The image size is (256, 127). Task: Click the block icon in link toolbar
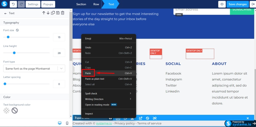(x=147, y=118)
